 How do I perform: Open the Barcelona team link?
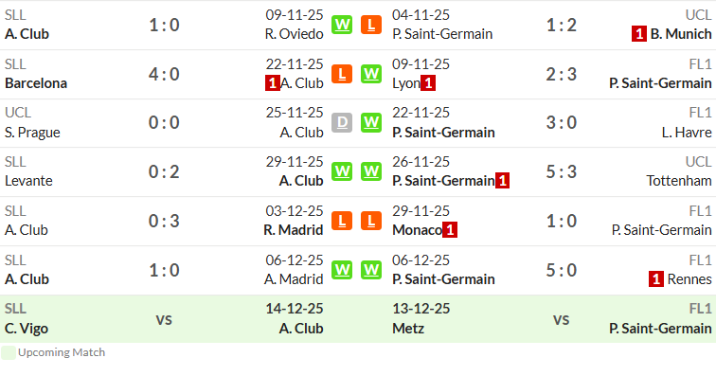[36, 83]
